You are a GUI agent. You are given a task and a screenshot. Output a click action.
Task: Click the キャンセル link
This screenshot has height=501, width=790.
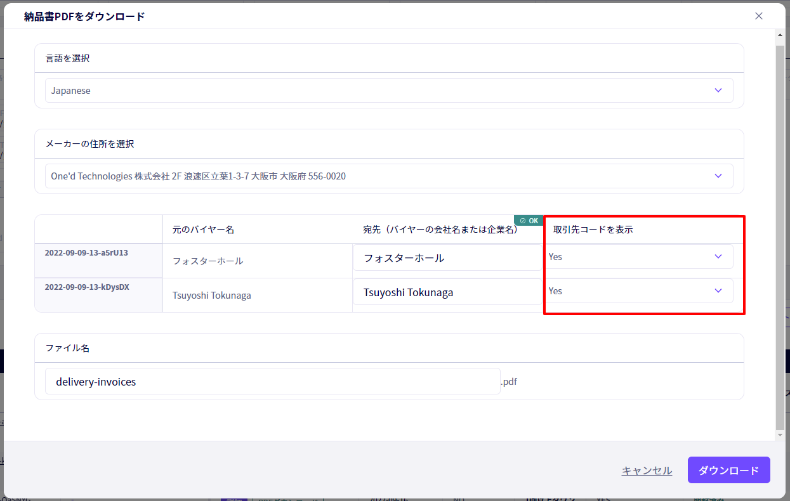click(647, 471)
